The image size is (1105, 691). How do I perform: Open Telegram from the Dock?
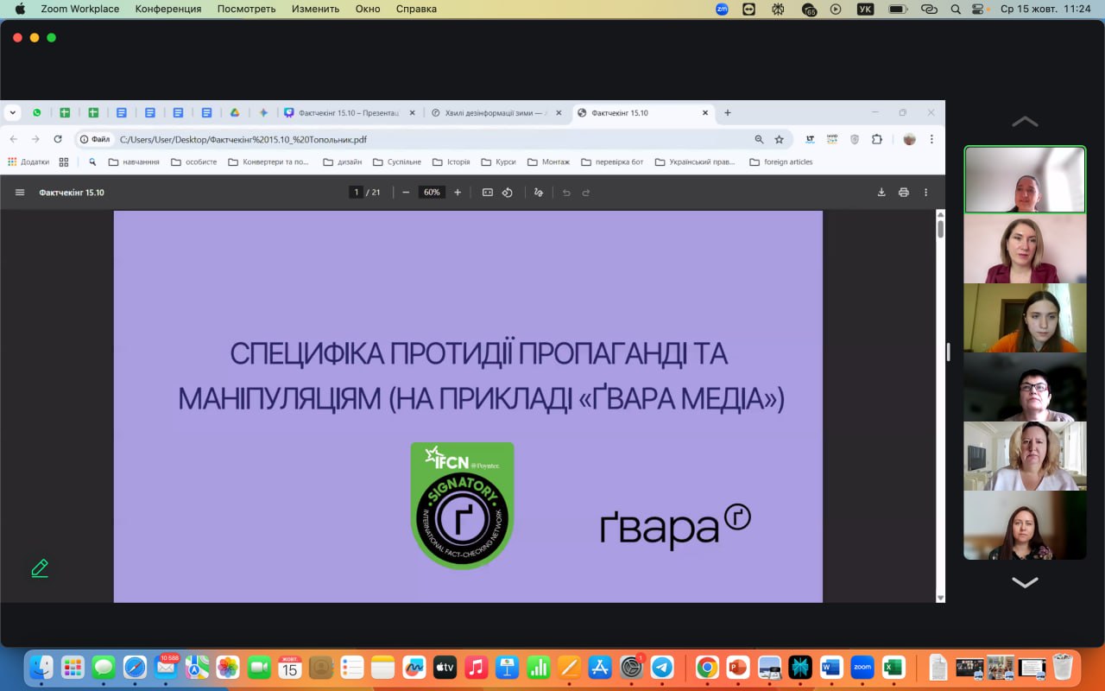(662, 667)
